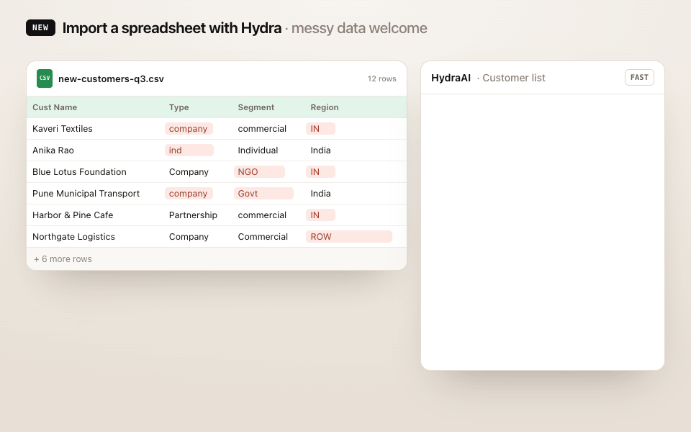Click the highlighted 'ROW' region cell

click(348, 237)
